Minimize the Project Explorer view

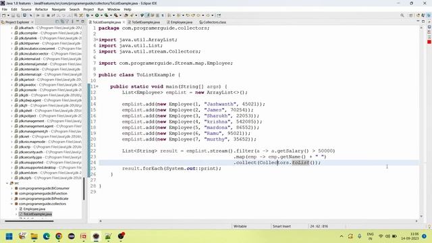point(78,22)
